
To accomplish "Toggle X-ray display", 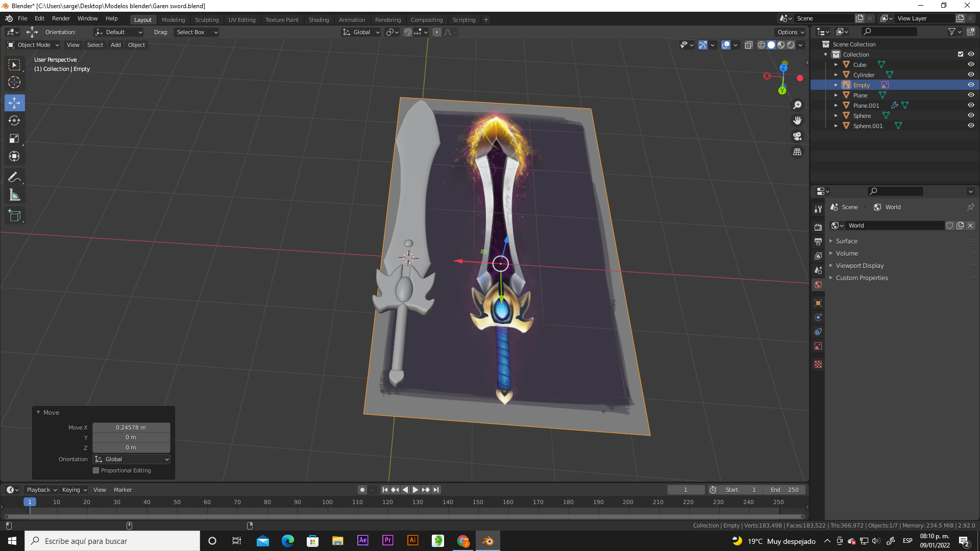I will (749, 45).
